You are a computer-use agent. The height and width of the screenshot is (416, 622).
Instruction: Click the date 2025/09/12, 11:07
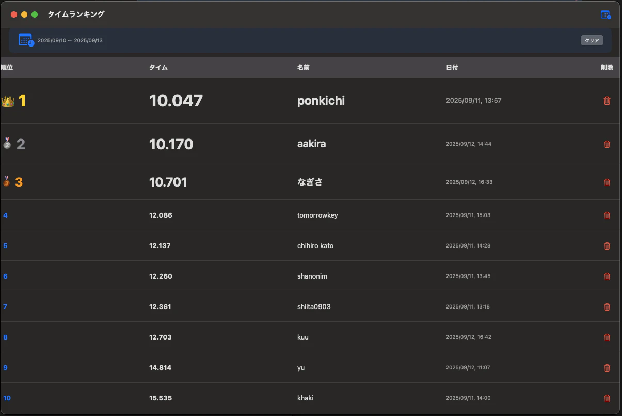coord(468,368)
